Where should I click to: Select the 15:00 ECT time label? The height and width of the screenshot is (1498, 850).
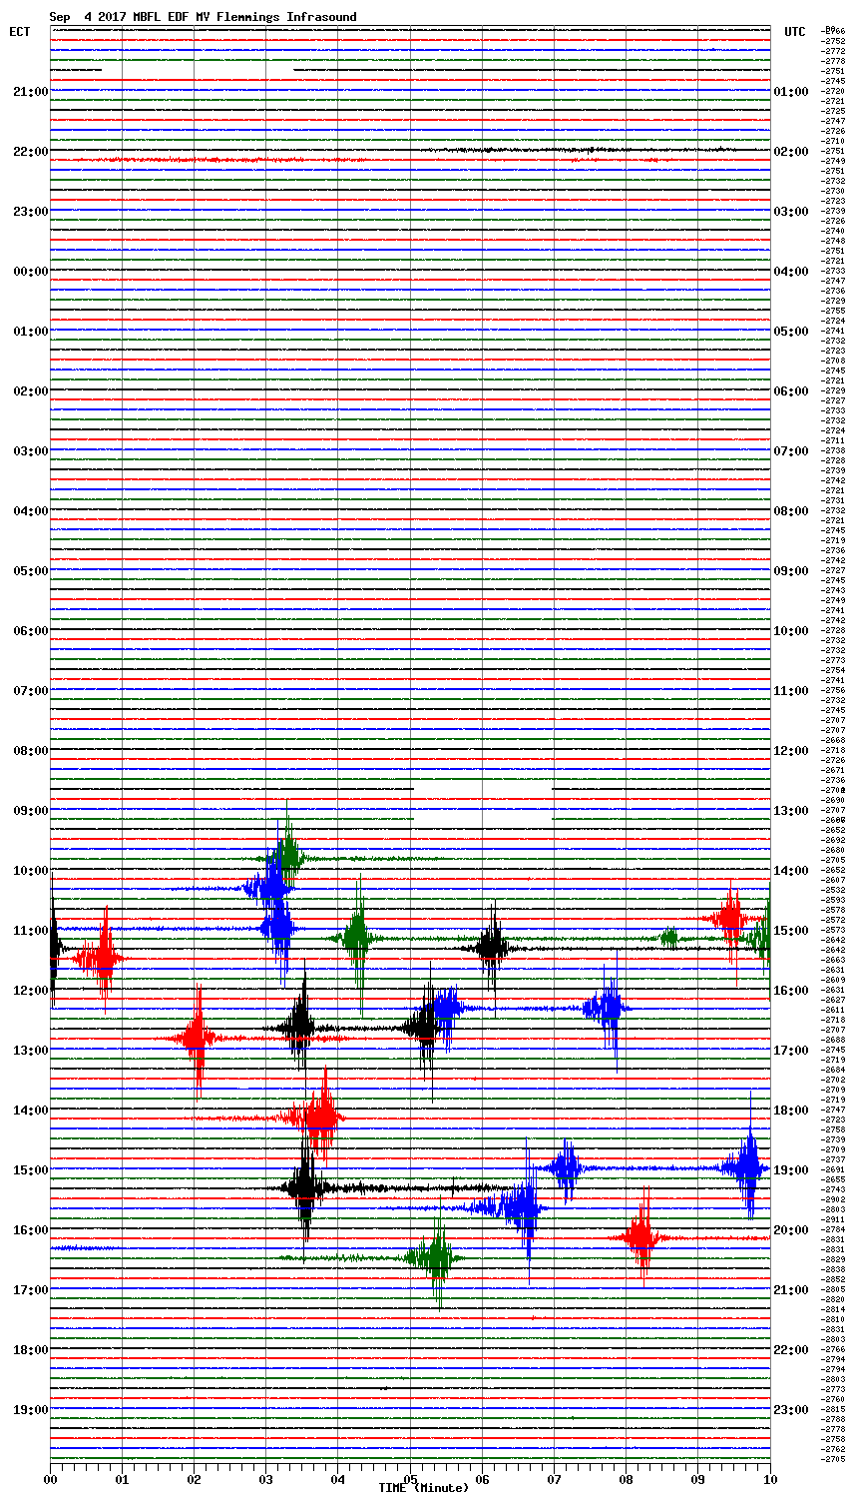(x=30, y=1170)
